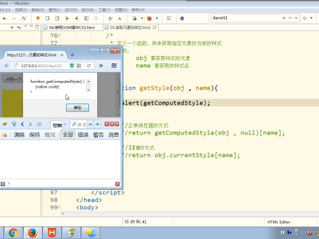
Task: Click Firefox page vertical scrollbar
Action: (118, 95)
